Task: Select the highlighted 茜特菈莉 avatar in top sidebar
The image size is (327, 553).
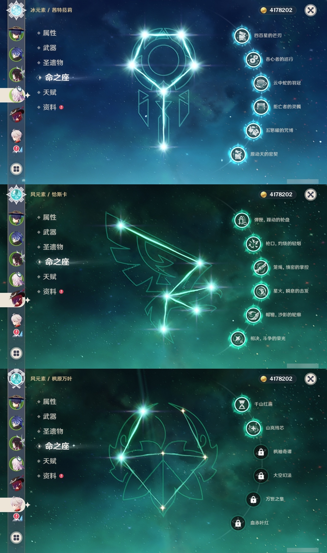Action: 17,95
